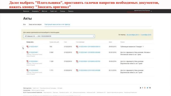The width and height of the screenshot is (171, 96).
Task: Open PDF icon of invoice 213222/548/1-20160505-000409
Action: click(77, 53)
